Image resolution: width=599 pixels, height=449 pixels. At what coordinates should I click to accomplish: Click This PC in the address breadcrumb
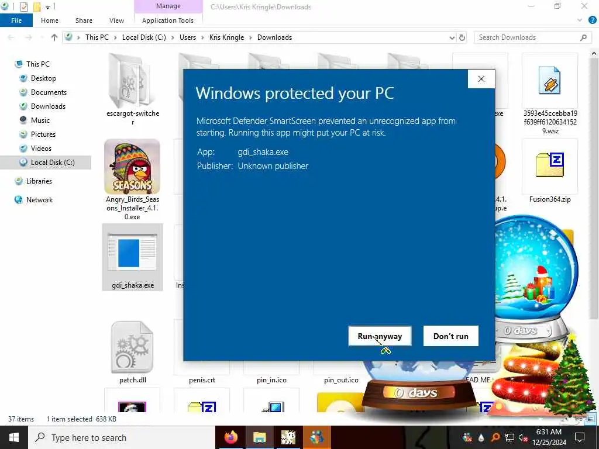pyautogui.click(x=97, y=37)
